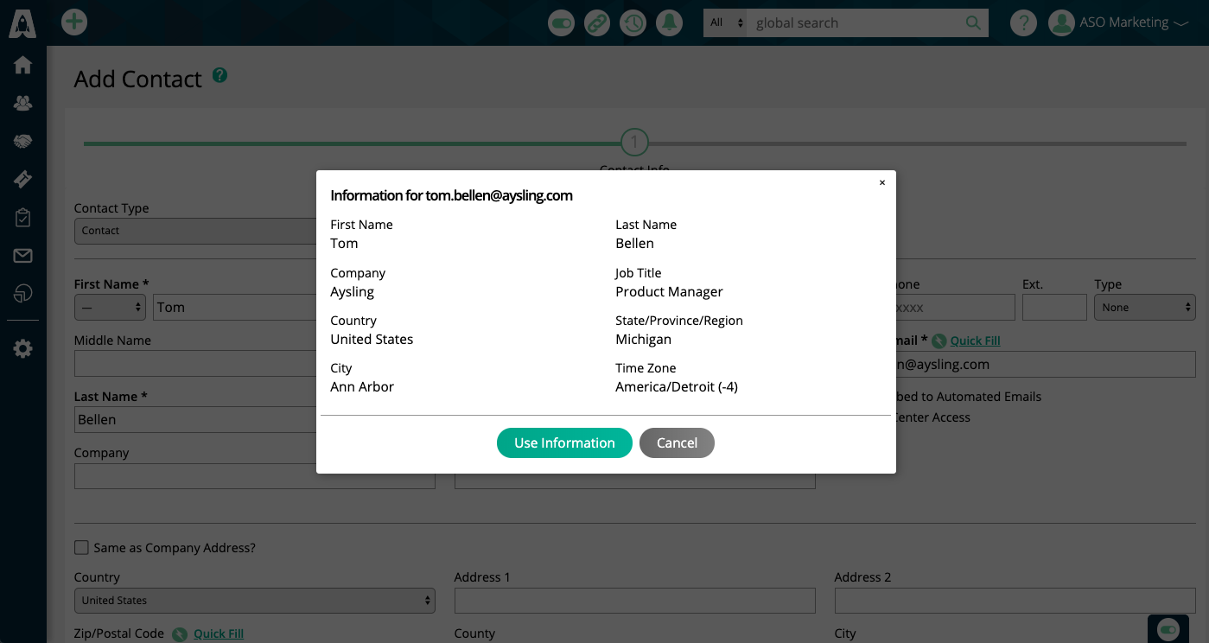Image resolution: width=1209 pixels, height=643 pixels.
Task: Click the phone Ext. input field
Action: [x=1054, y=307]
